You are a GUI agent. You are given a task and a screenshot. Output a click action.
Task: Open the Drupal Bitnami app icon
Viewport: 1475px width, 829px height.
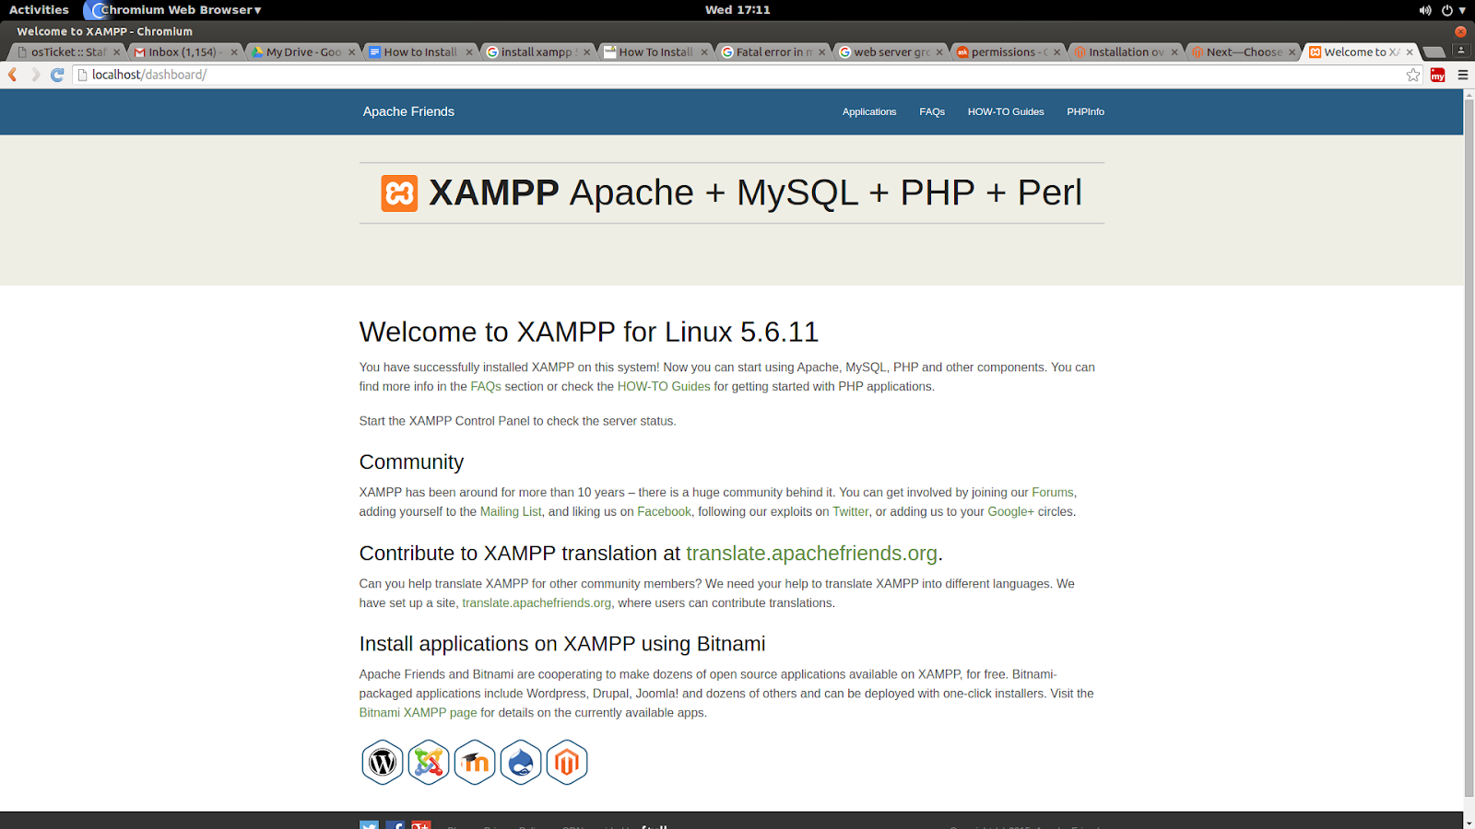(x=521, y=763)
